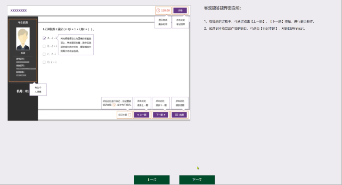Click the purple 下一题 next question button

pos(161,115)
